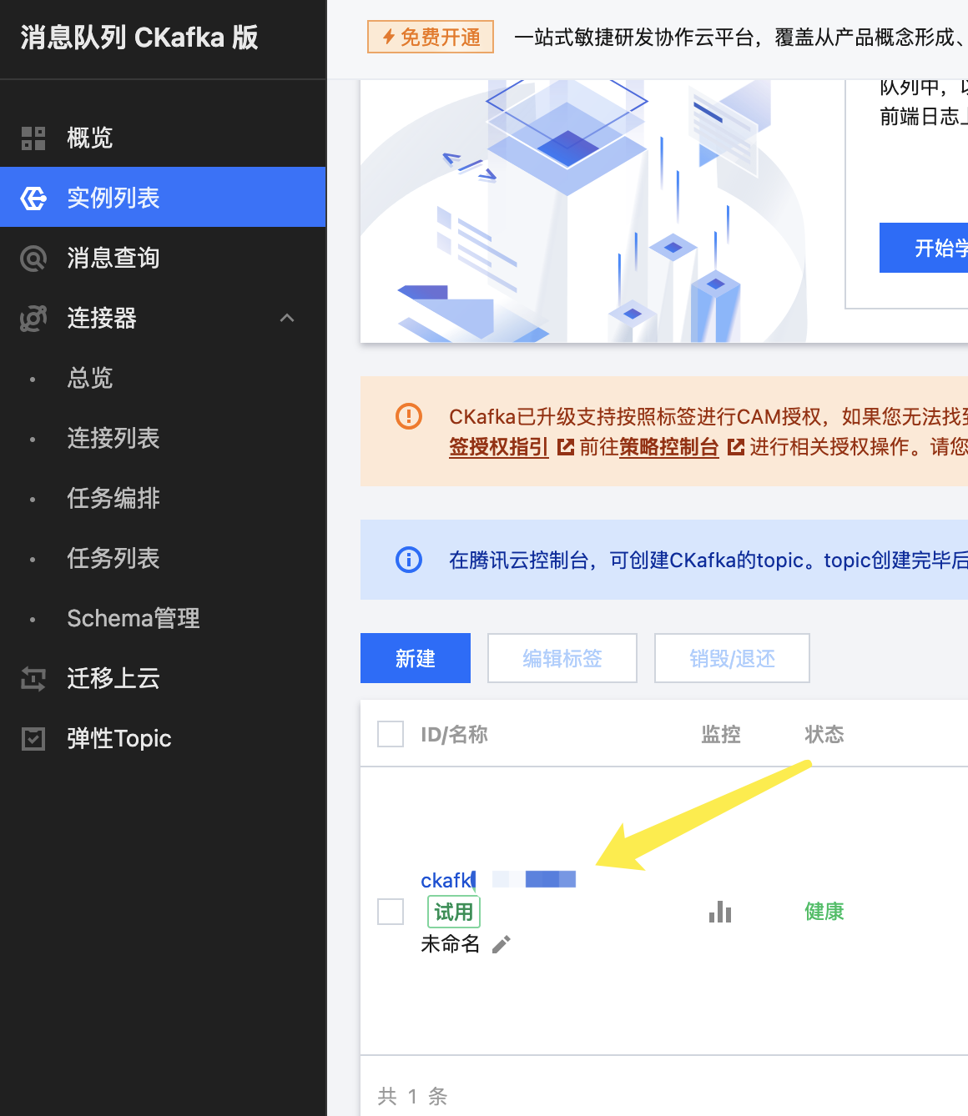968x1116 pixels.
Task: Click the 新建 button
Action: 416,658
